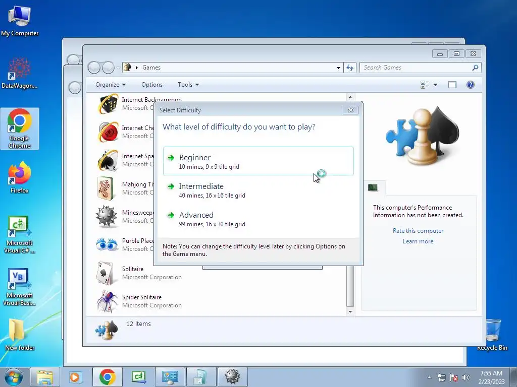Choose the Intermediate difficulty option
This screenshot has width=517, height=387.
(x=258, y=190)
